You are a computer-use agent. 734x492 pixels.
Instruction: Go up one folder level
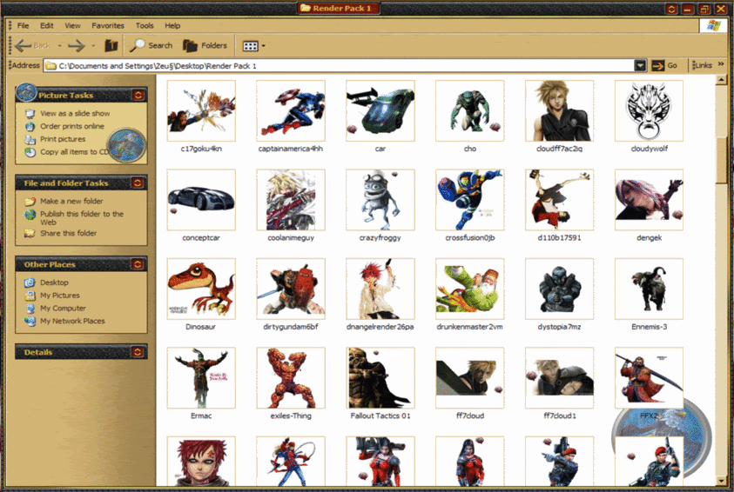(x=111, y=45)
